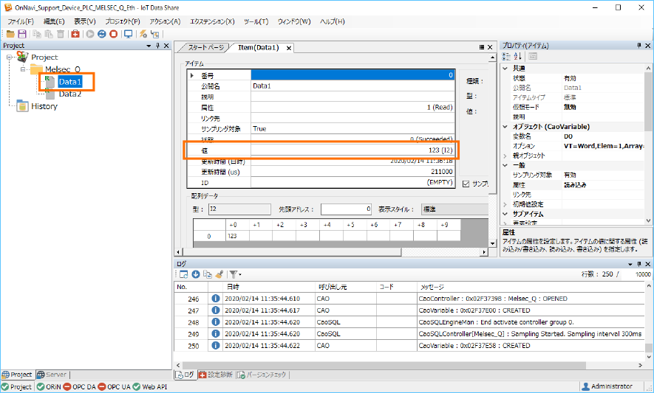The height and width of the screenshot is (393, 654).
Task: Open the log filter dropdown arrow
Action: pyautogui.click(x=240, y=275)
